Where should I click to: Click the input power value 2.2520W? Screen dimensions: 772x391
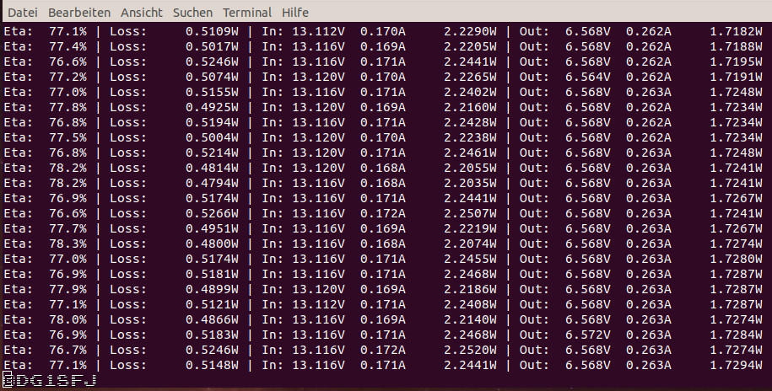[470, 350]
